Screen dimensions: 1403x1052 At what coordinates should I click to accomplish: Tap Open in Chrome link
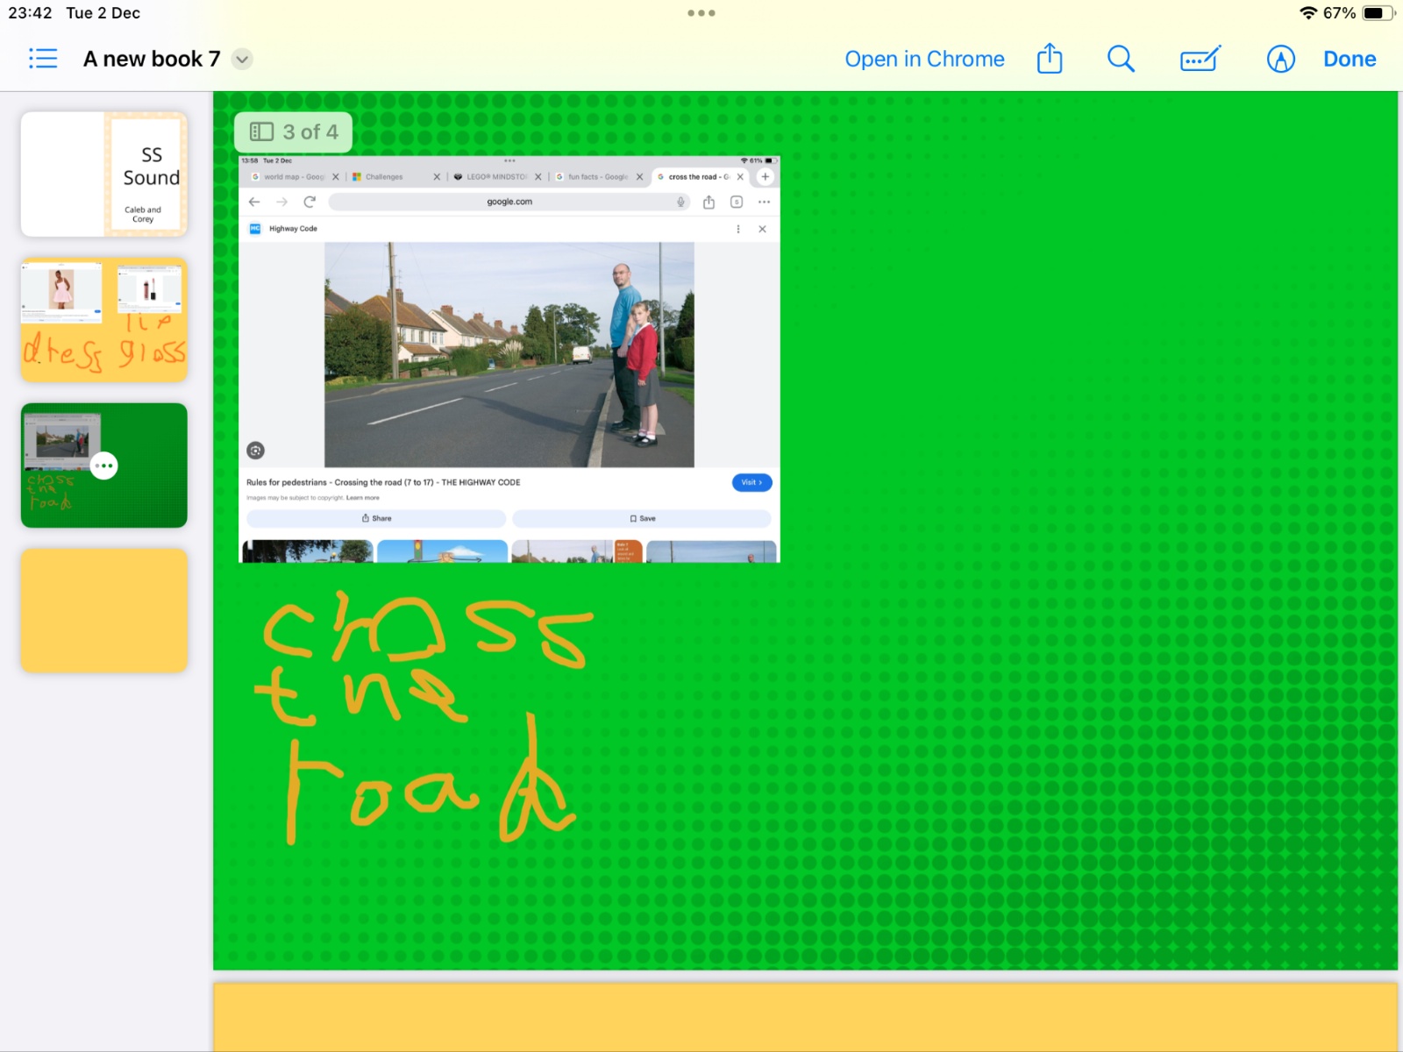924,59
